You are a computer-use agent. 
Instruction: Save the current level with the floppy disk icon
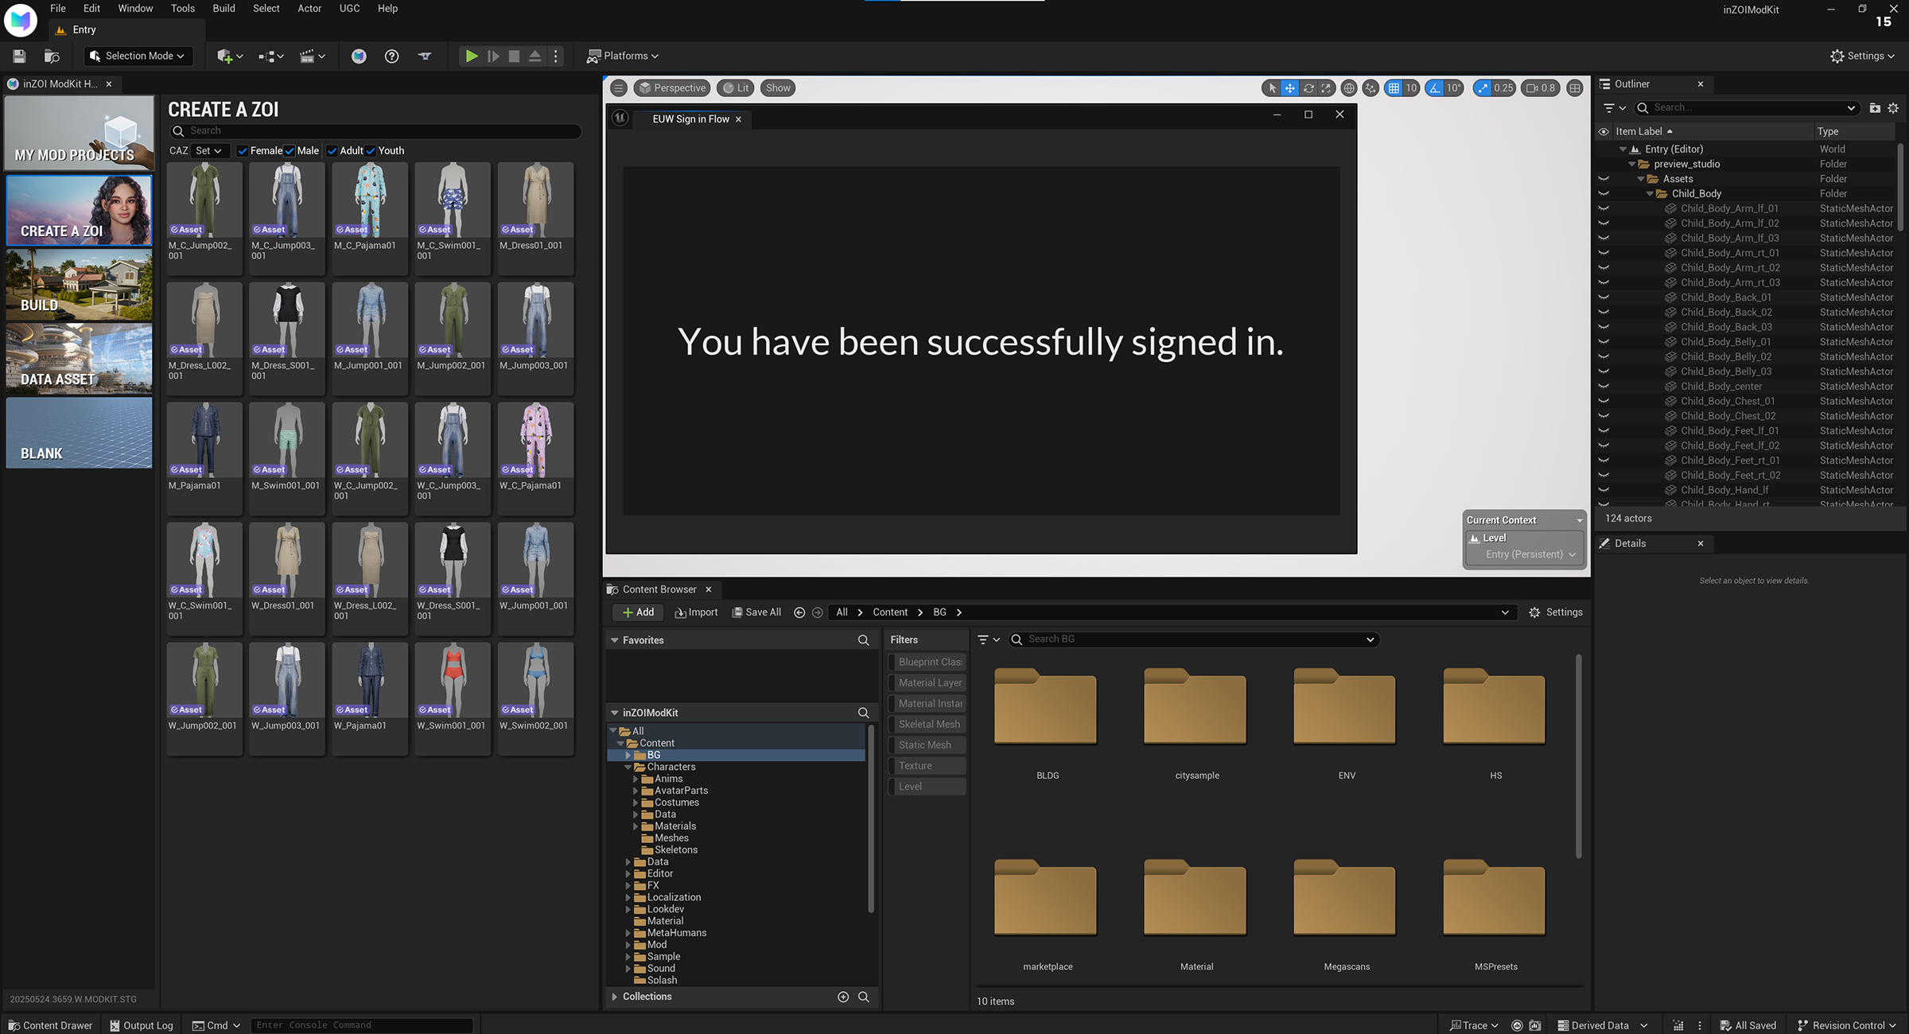(19, 56)
